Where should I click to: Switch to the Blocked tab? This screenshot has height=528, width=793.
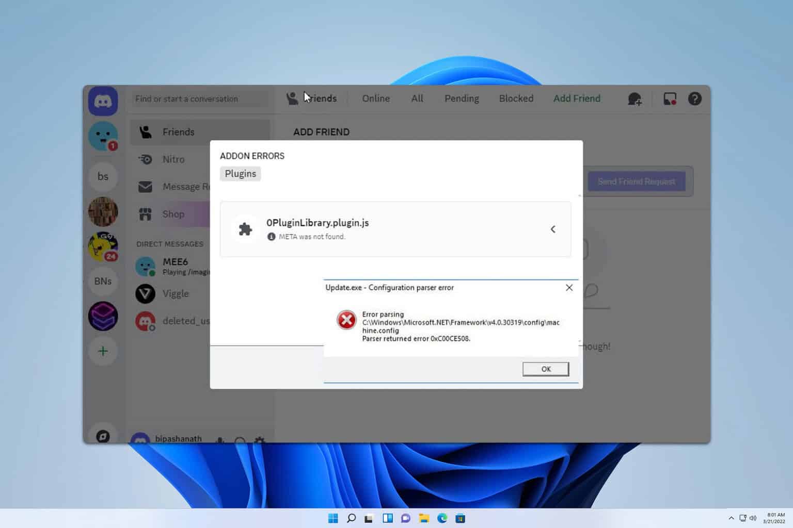pyautogui.click(x=516, y=98)
